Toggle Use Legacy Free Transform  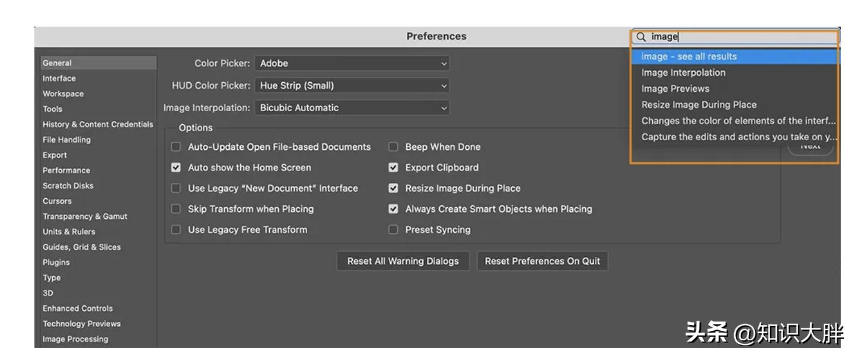(176, 230)
